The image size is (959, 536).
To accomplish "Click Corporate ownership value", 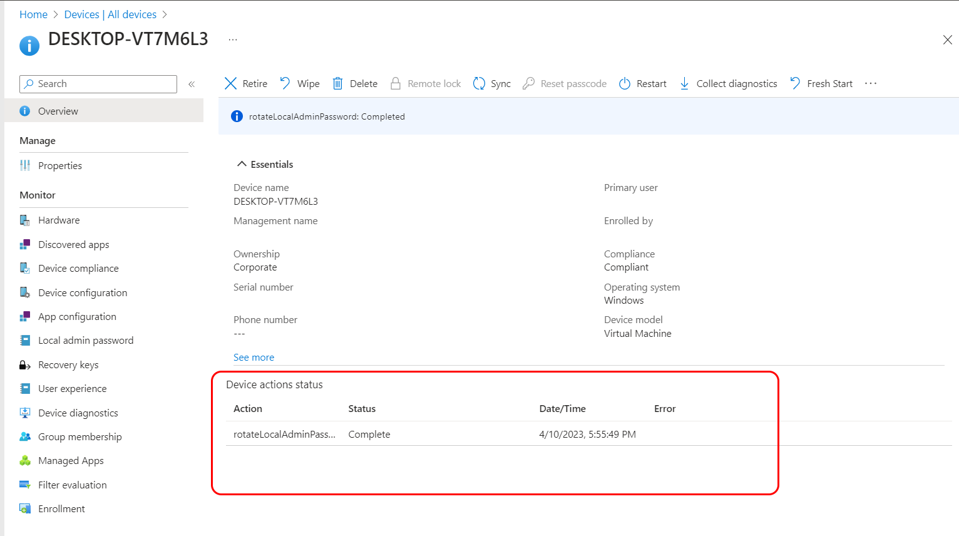I will 255,267.
